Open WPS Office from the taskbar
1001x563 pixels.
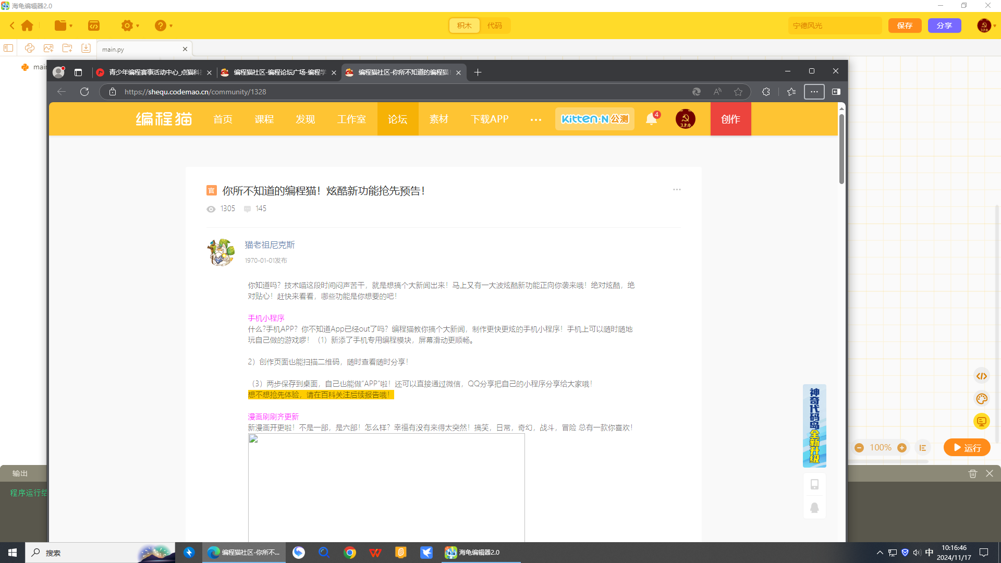point(375,553)
